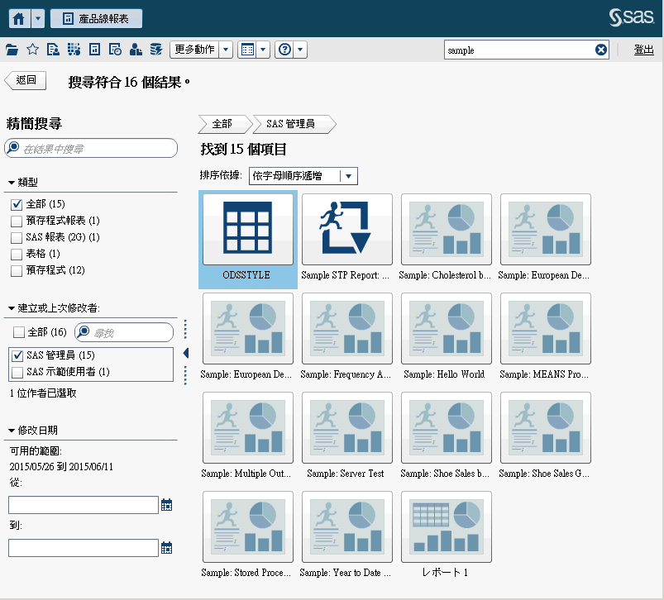Open calendar picker for the 到 date
Viewport: 664px width, 600px height.
(x=166, y=547)
